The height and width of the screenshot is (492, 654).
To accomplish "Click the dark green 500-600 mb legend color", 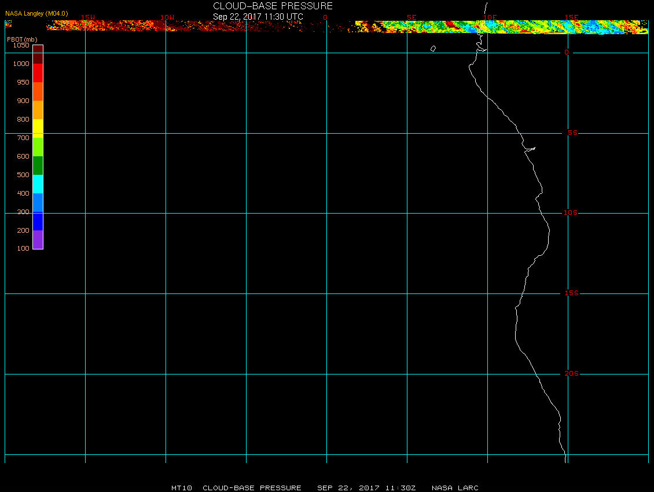I will pyautogui.click(x=38, y=166).
